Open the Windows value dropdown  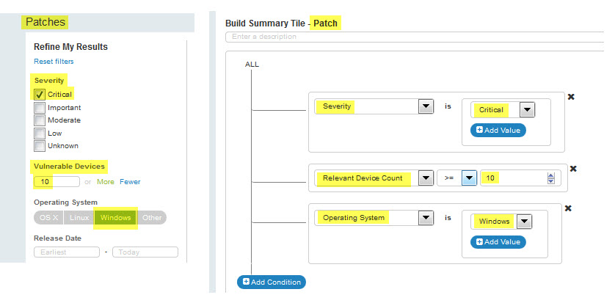(524, 221)
